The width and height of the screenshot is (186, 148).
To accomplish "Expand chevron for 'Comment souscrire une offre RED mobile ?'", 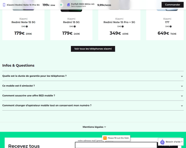I will click(x=182, y=96).
